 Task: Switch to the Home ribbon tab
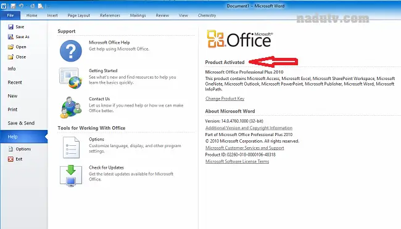coord(31,15)
